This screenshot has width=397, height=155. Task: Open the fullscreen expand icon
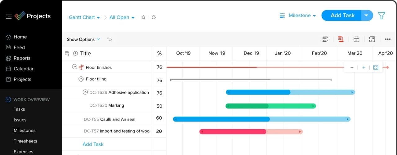(372, 39)
